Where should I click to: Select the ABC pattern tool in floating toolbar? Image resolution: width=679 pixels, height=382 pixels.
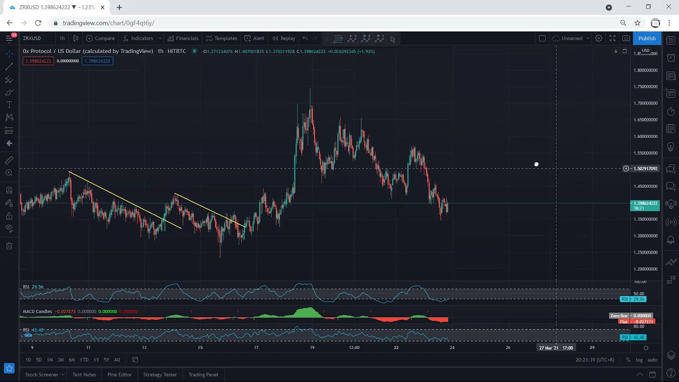click(x=352, y=39)
